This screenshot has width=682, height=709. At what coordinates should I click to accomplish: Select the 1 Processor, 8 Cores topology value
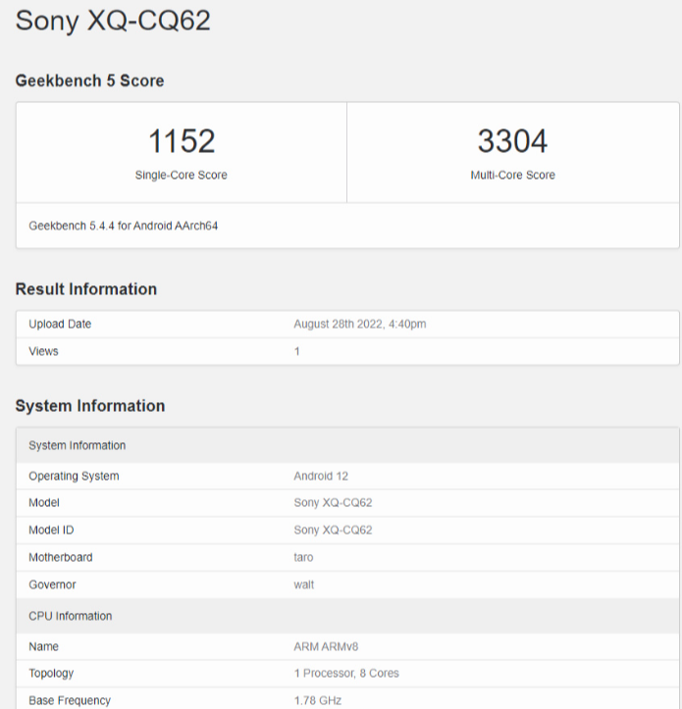pyautogui.click(x=346, y=674)
